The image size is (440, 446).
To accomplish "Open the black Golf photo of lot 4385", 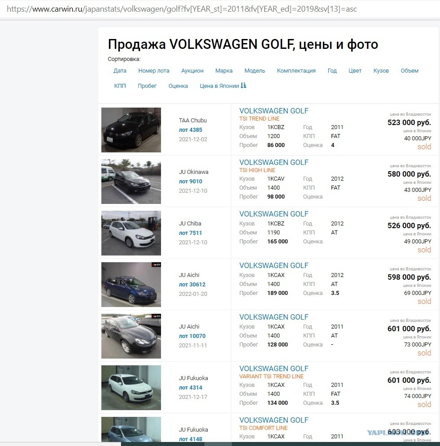I will click(x=131, y=130).
